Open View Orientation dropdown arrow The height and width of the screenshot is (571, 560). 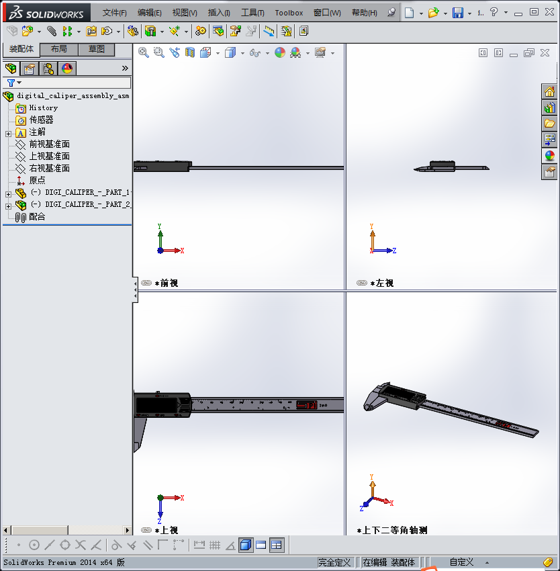point(218,53)
